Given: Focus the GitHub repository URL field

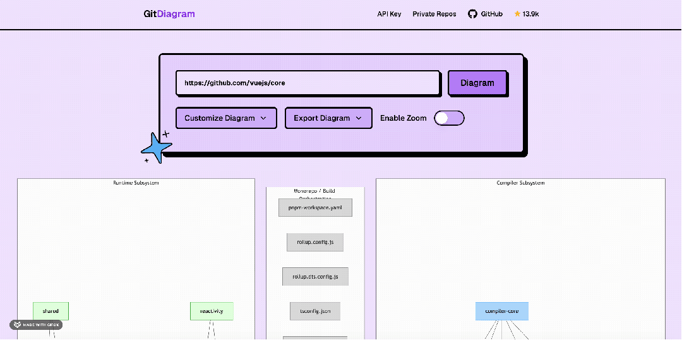Looking at the screenshot, I should (308, 83).
